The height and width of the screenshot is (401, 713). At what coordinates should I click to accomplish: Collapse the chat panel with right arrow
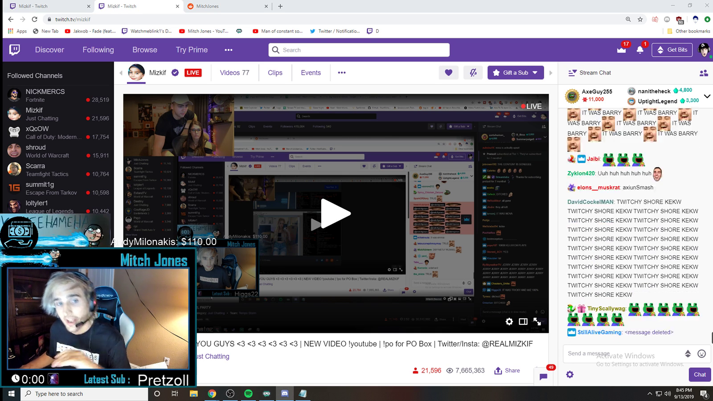(551, 73)
